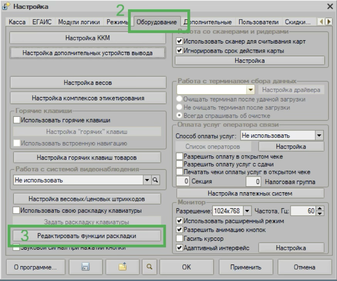Viewport: 337px width, 281px height.
Task: Close the Настройка window
Action: [x=330, y=7]
